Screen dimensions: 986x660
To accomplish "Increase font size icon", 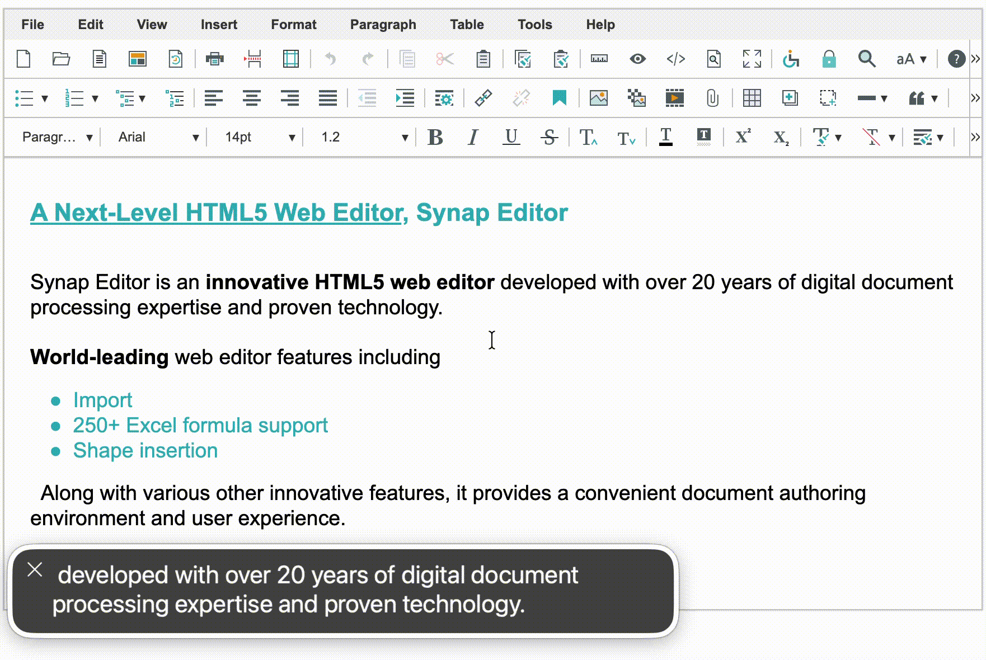I will [588, 137].
